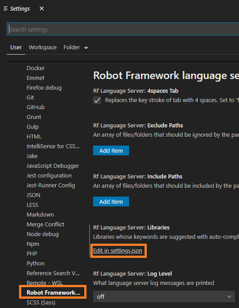This screenshot has width=239, height=308.
Task: Open Remote - WSL settings
Action: (45, 283)
